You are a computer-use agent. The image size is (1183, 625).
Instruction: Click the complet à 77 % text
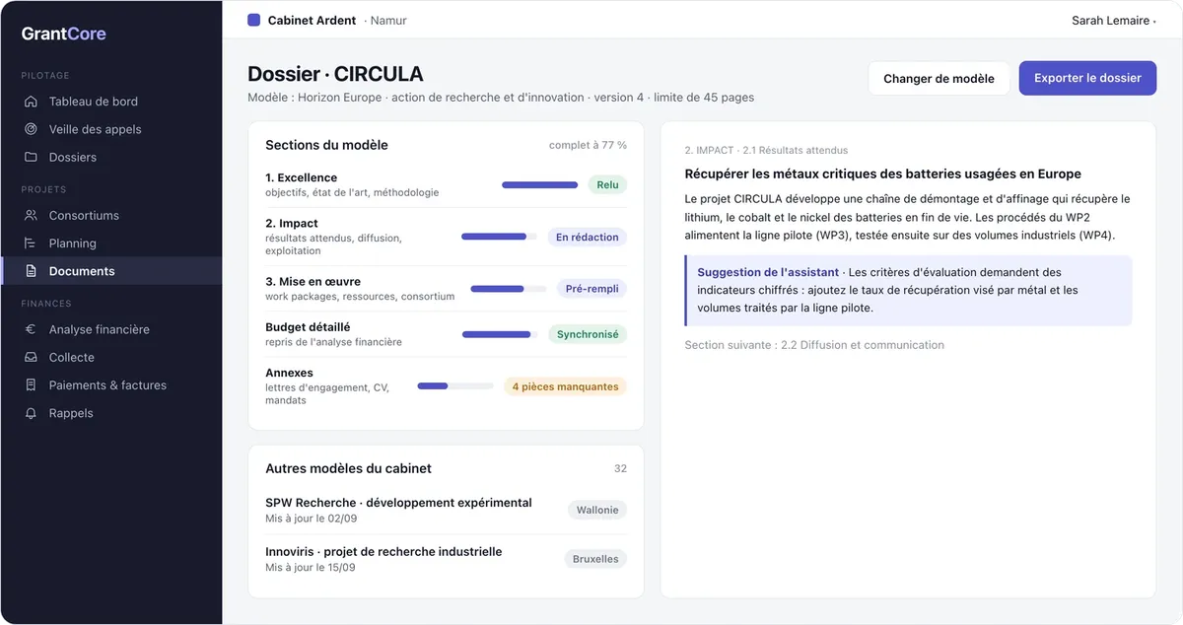(x=588, y=145)
